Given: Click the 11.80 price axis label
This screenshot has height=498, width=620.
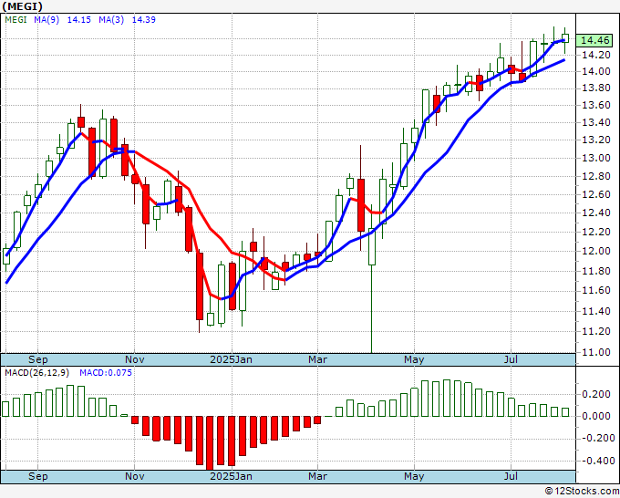Looking at the screenshot, I should [x=595, y=272].
